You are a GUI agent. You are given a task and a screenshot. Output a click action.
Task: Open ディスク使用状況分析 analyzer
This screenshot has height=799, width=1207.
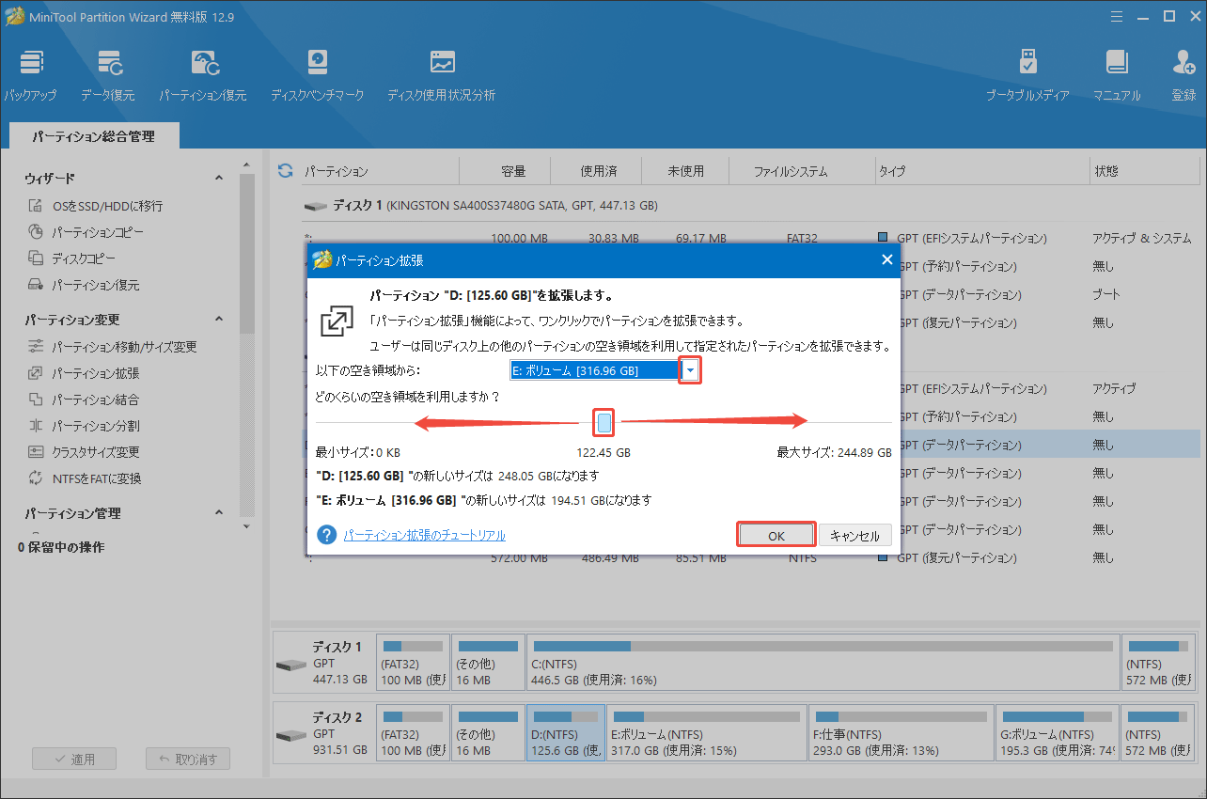click(x=441, y=76)
